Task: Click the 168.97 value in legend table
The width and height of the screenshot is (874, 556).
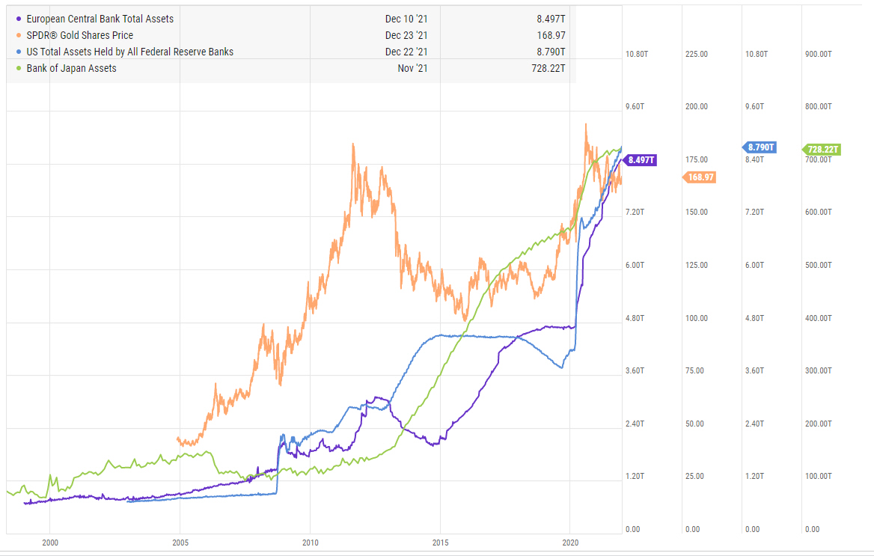Action: tap(551, 35)
